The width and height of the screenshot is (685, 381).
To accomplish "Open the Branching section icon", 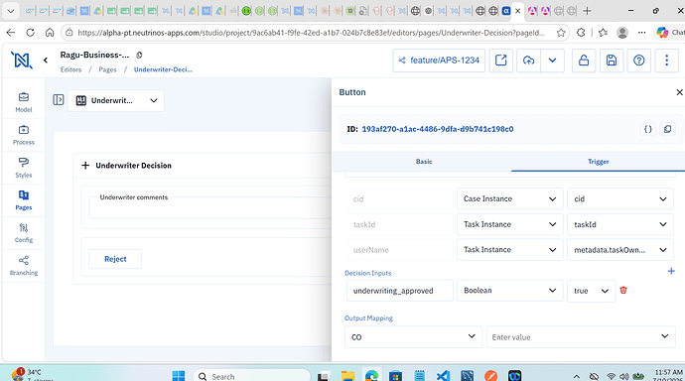I will click(x=24, y=261).
